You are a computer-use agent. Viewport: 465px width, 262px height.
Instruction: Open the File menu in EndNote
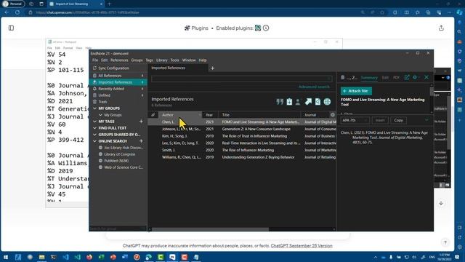(95, 60)
